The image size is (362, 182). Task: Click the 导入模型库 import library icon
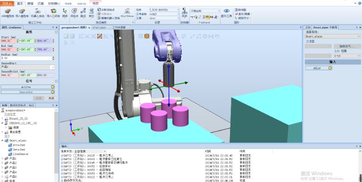point(22,13)
